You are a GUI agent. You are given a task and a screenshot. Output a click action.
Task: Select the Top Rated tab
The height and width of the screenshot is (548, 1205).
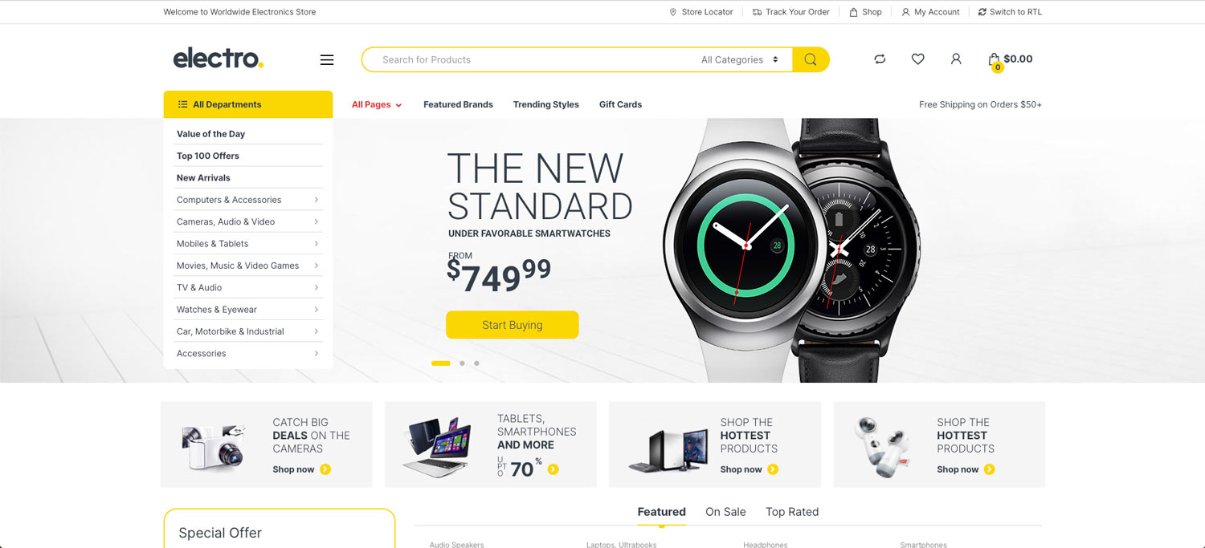pyautogui.click(x=792, y=512)
